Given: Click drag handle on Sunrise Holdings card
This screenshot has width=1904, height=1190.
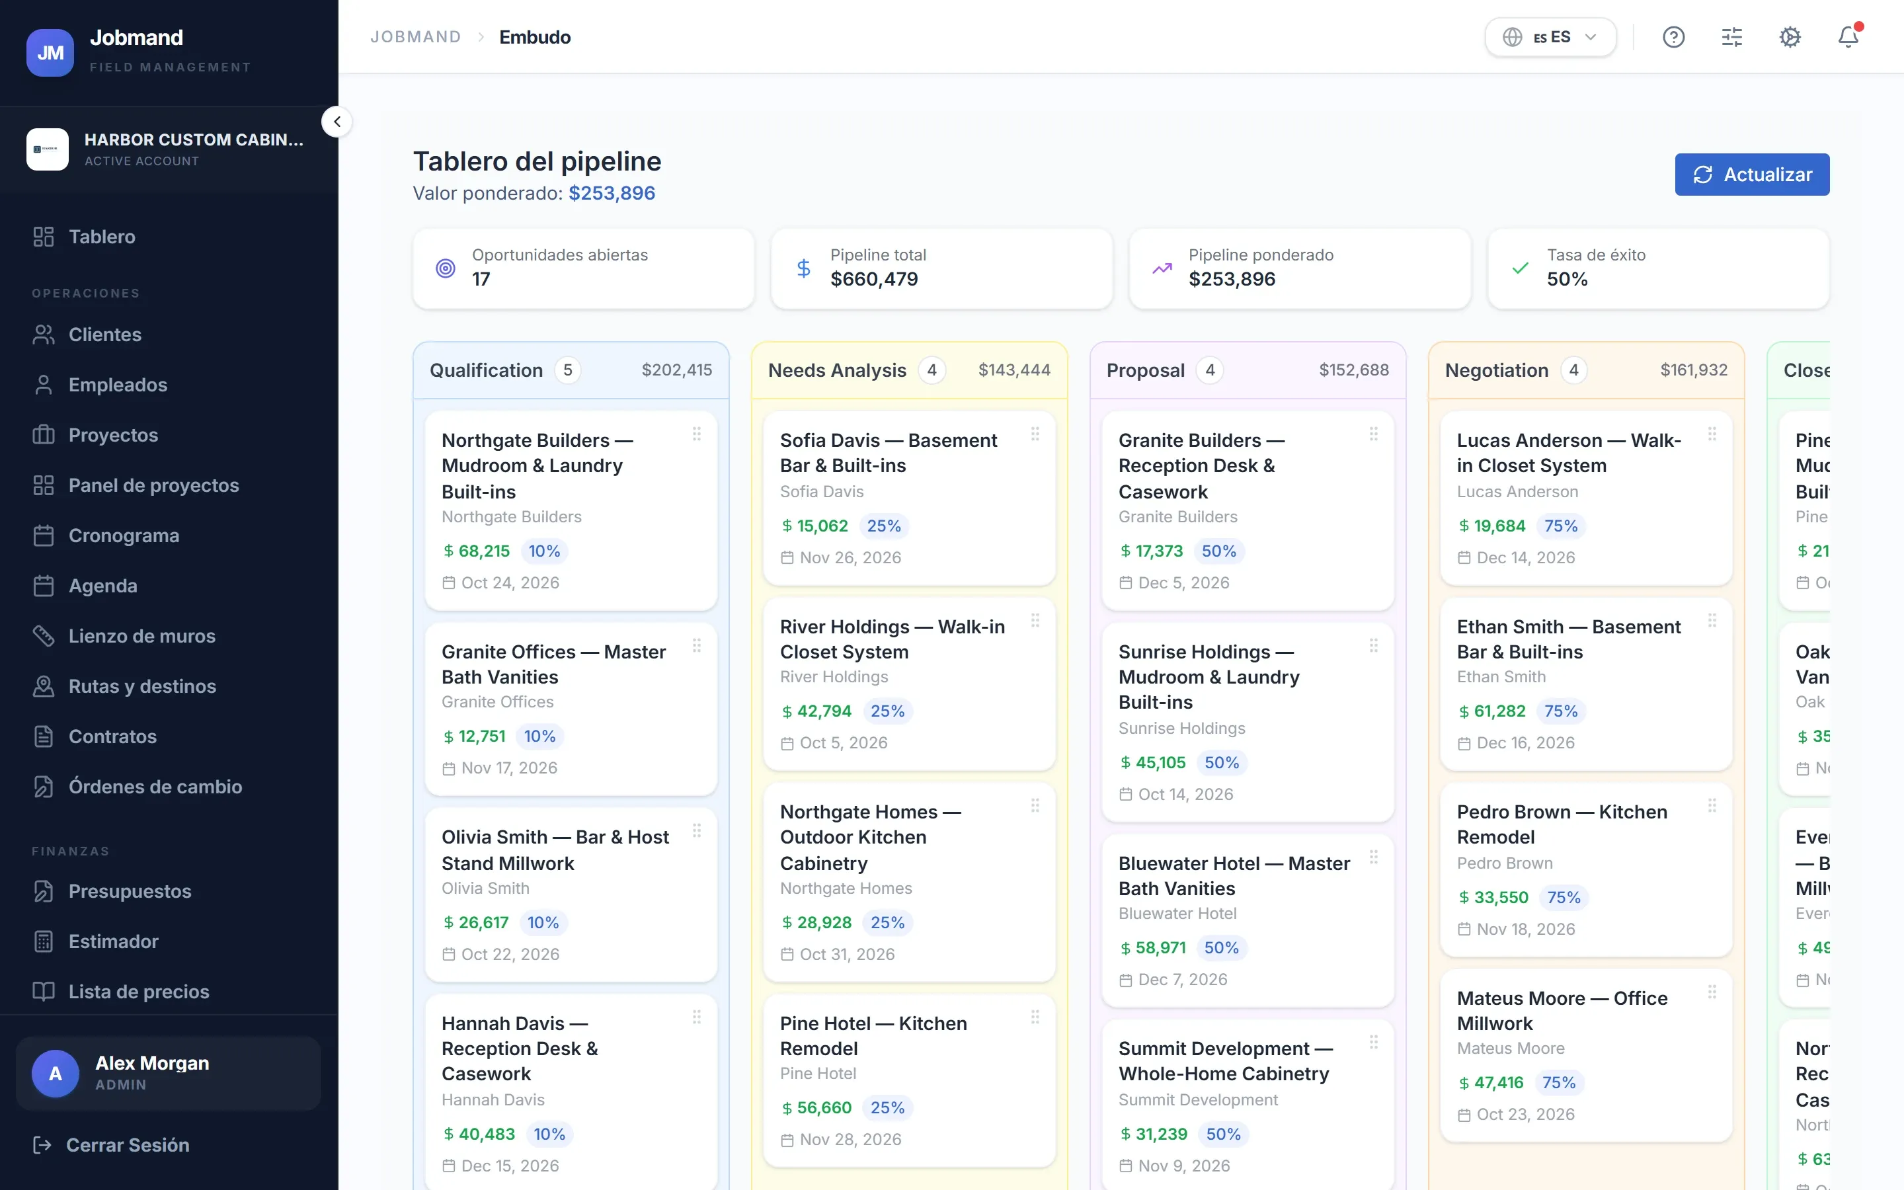Looking at the screenshot, I should click(x=1373, y=645).
